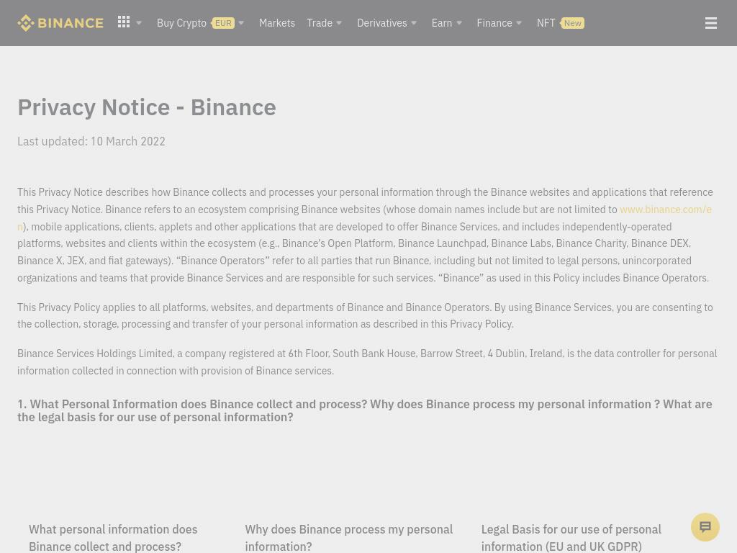Open the apps grid icon
Screen dimensions: 737x553
(124, 22)
